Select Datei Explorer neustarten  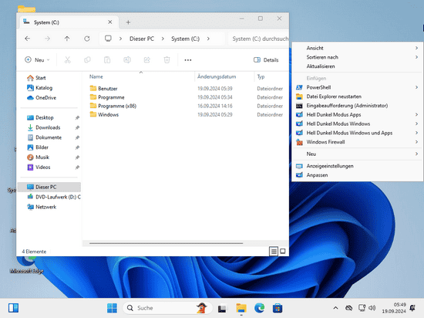(358, 96)
